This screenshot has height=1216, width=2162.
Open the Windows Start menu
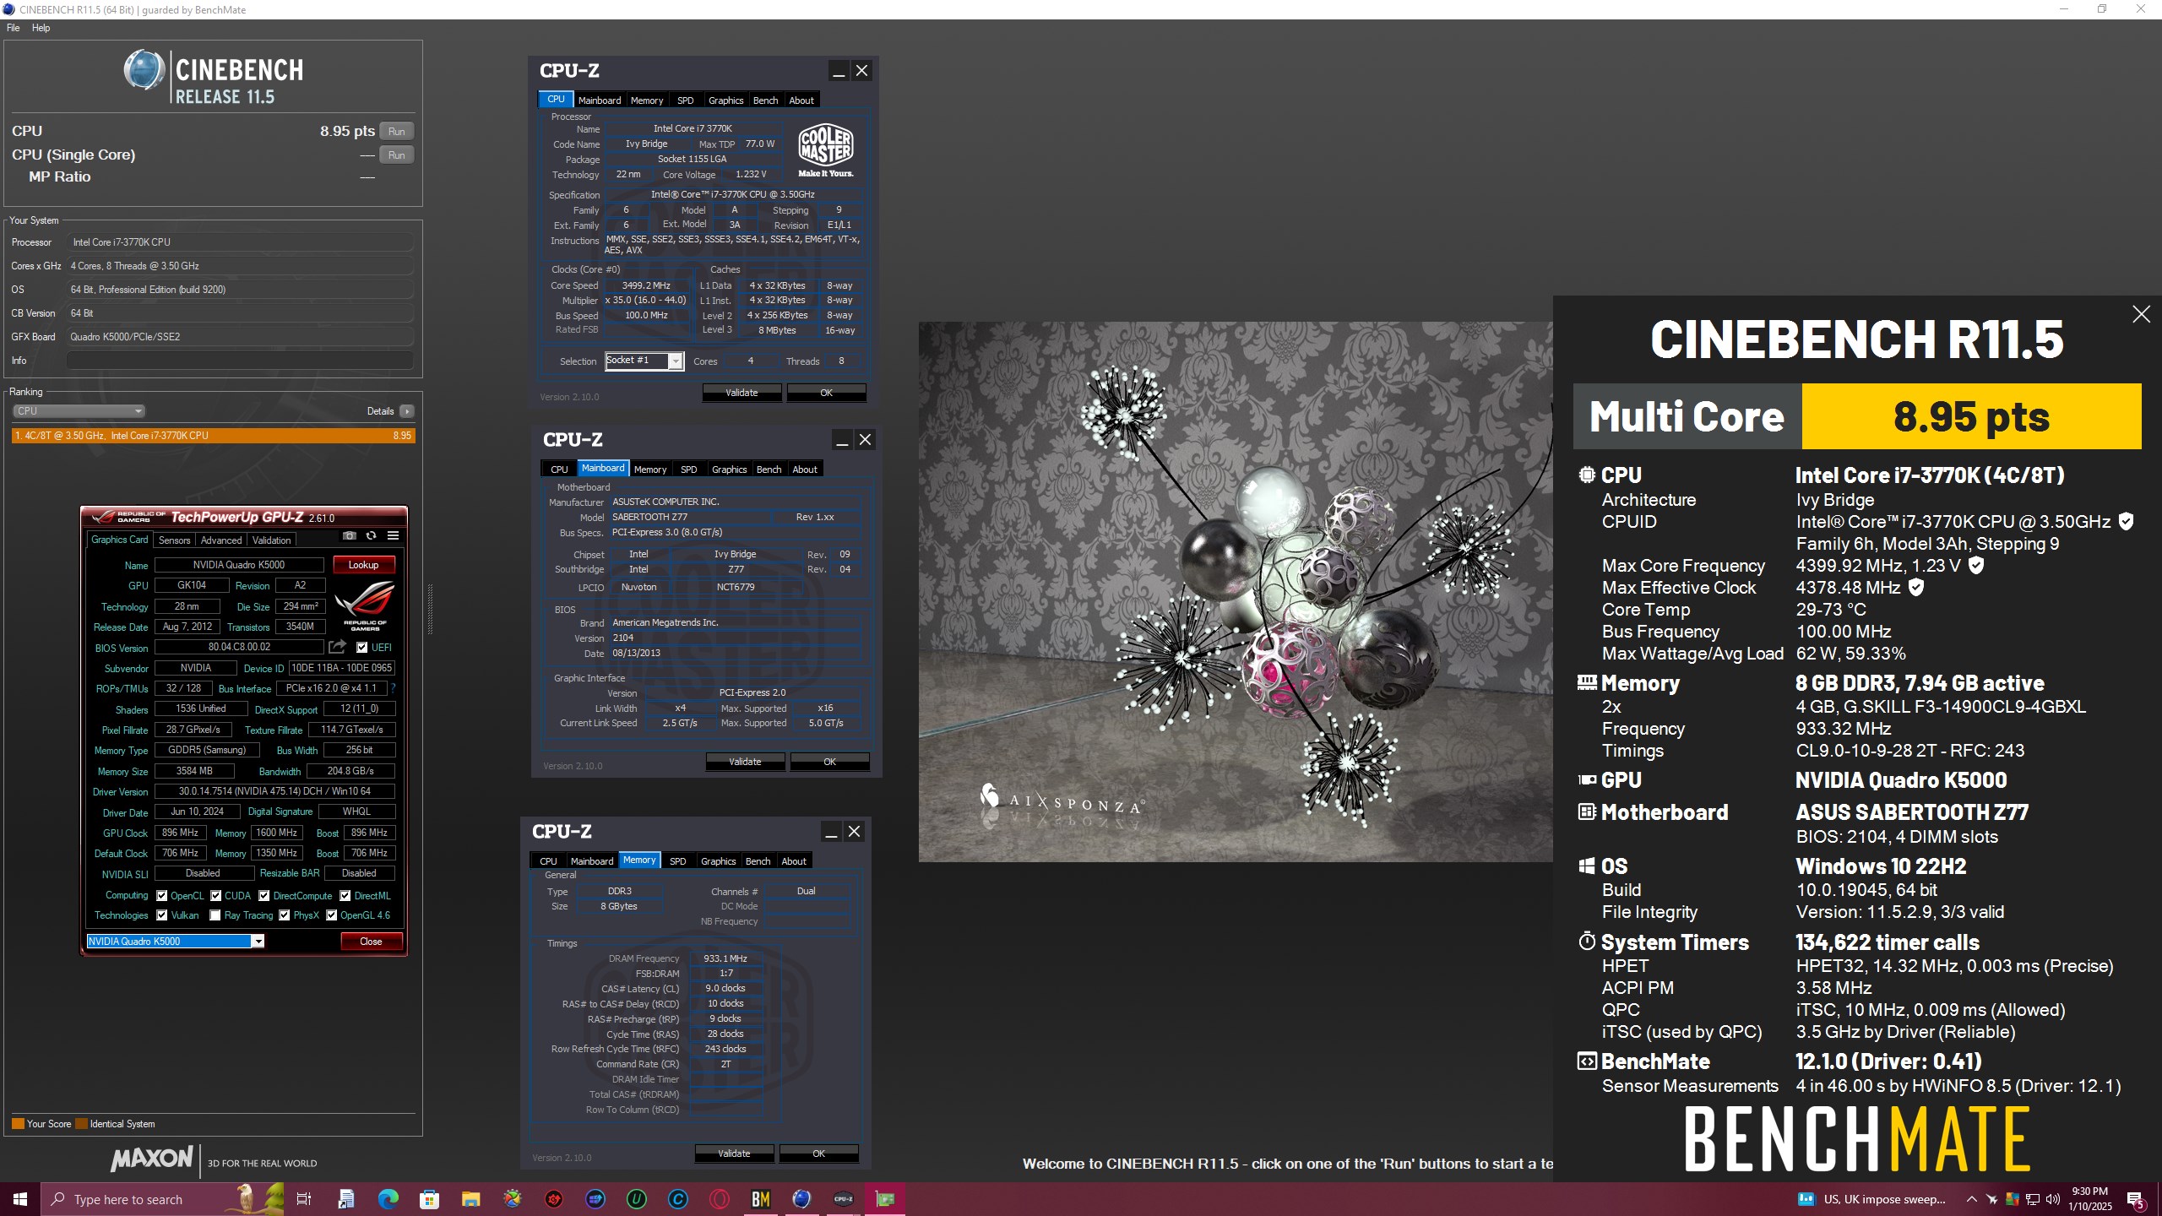[x=20, y=1199]
